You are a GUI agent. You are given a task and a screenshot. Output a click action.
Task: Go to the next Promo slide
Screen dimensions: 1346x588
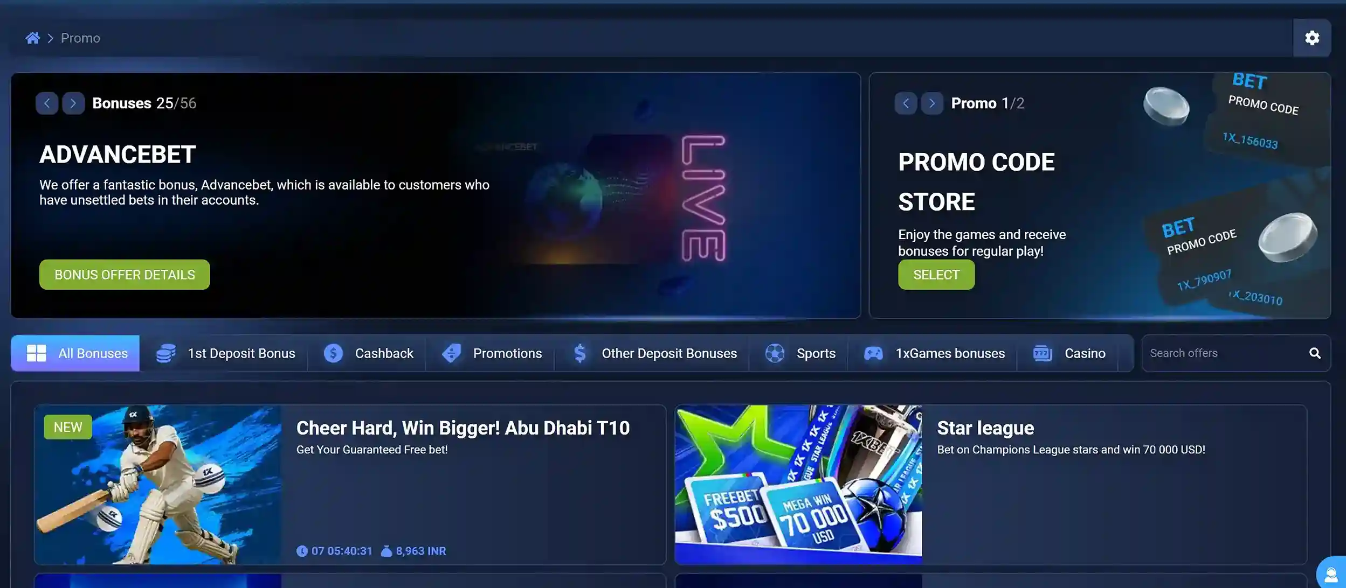coord(932,103)
